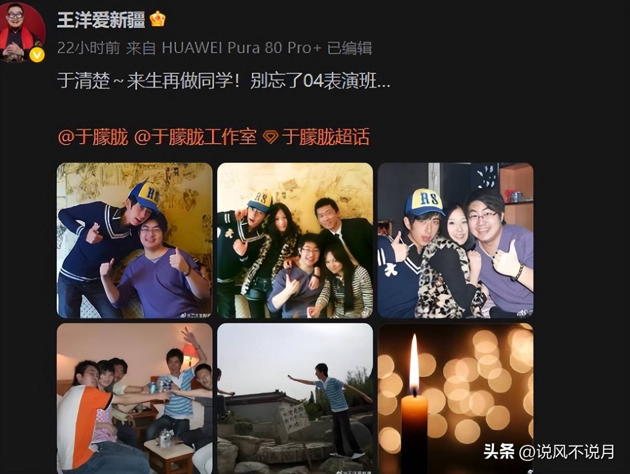Open photo of man balancing on rocks
Viewport: 630px width, 474px height.
point(295,399)
